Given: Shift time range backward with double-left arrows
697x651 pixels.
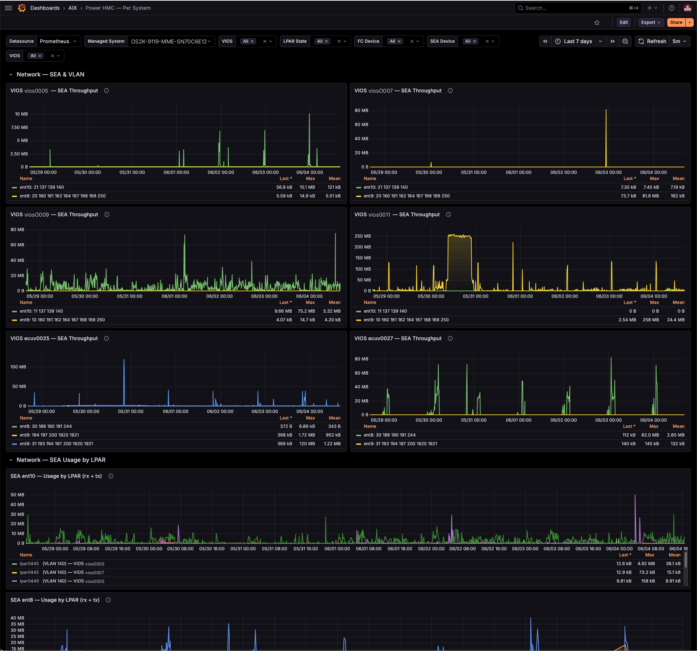Looking at the screenshot, I should pos(545,41).
